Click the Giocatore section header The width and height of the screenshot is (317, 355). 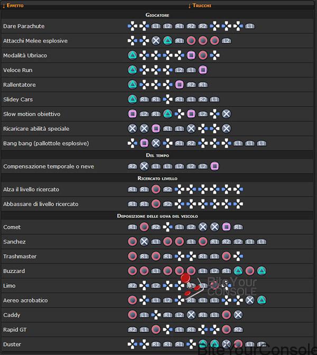click(x=157, y=15)
